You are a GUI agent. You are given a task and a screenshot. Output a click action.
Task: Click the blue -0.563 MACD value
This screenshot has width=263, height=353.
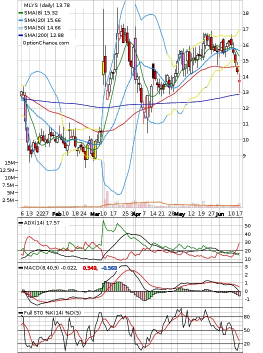click(109, 268)
